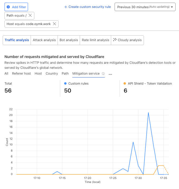The width and height of the screenshot is (179, 189).
Task: Remove the Host equals code.oymk.work filter
Action: [54, 24]
